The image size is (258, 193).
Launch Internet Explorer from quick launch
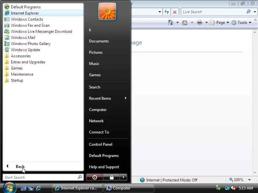click(38, 188)
